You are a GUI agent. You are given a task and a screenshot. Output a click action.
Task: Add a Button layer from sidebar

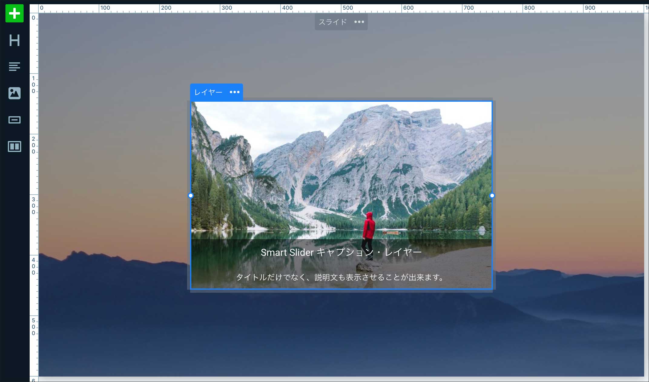coord(15,120)
